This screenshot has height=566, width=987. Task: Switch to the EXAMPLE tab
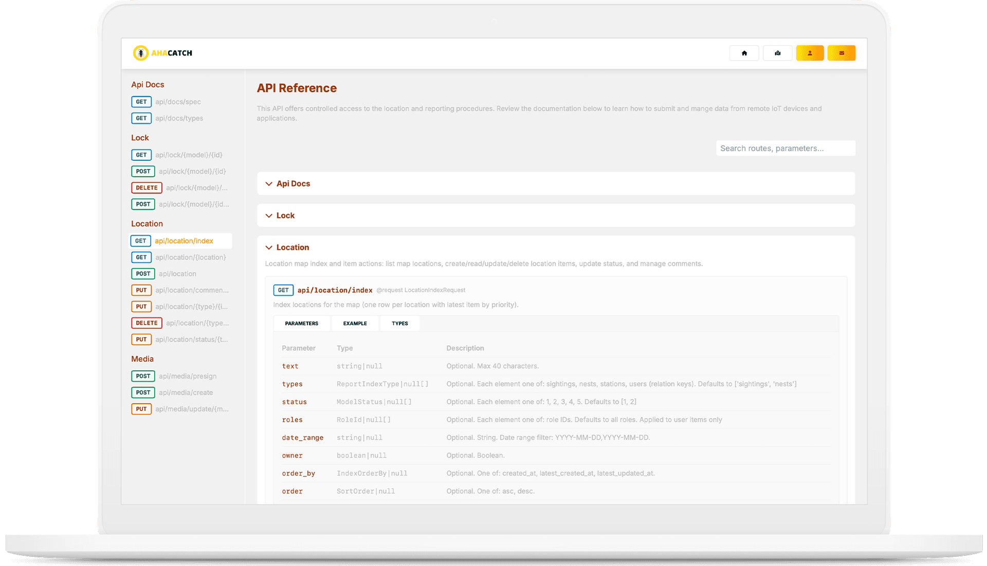coord(355,323)
